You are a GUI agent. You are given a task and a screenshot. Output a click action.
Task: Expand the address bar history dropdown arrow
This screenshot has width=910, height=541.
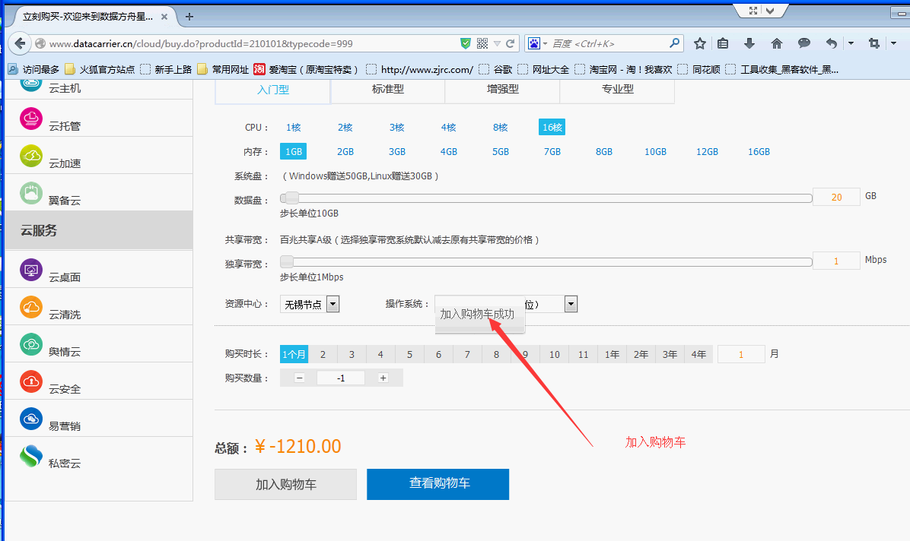[497, 43]
